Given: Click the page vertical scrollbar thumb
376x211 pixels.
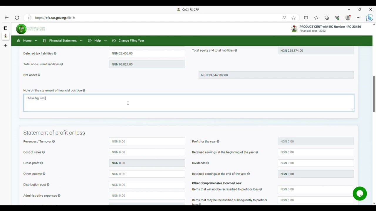Looking at the screenshot, I should (x=374, y=94).
